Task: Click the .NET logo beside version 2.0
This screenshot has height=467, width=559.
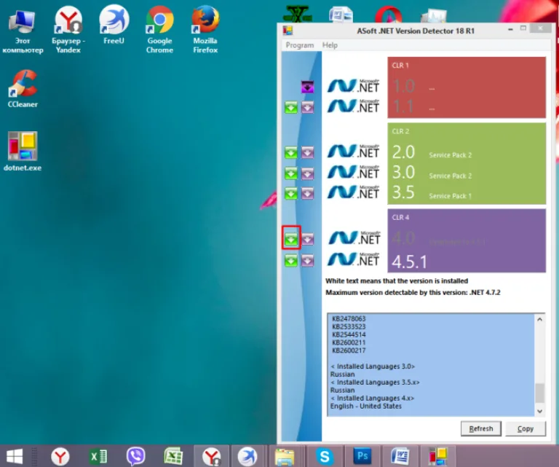Action: 353,151
